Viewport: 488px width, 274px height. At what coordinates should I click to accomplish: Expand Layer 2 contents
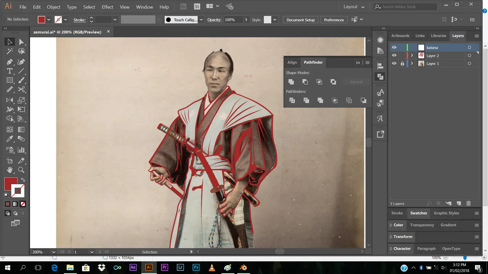(412, 56)
